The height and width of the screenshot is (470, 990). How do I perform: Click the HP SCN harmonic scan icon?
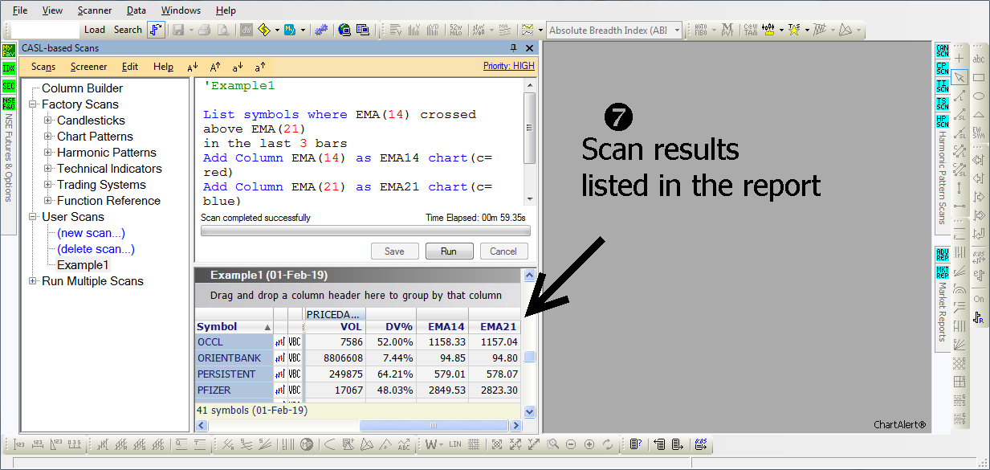[x=942, y=121]
